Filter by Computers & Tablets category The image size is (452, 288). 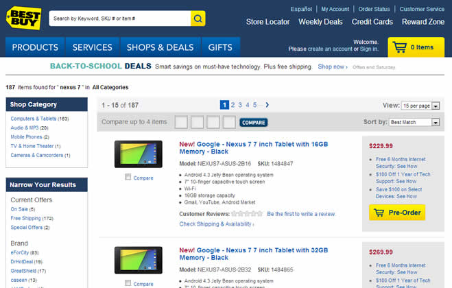coord(34,119)
